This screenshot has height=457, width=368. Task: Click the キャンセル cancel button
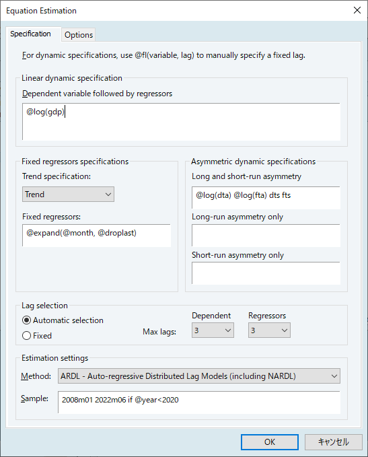(x=334, y=442)
